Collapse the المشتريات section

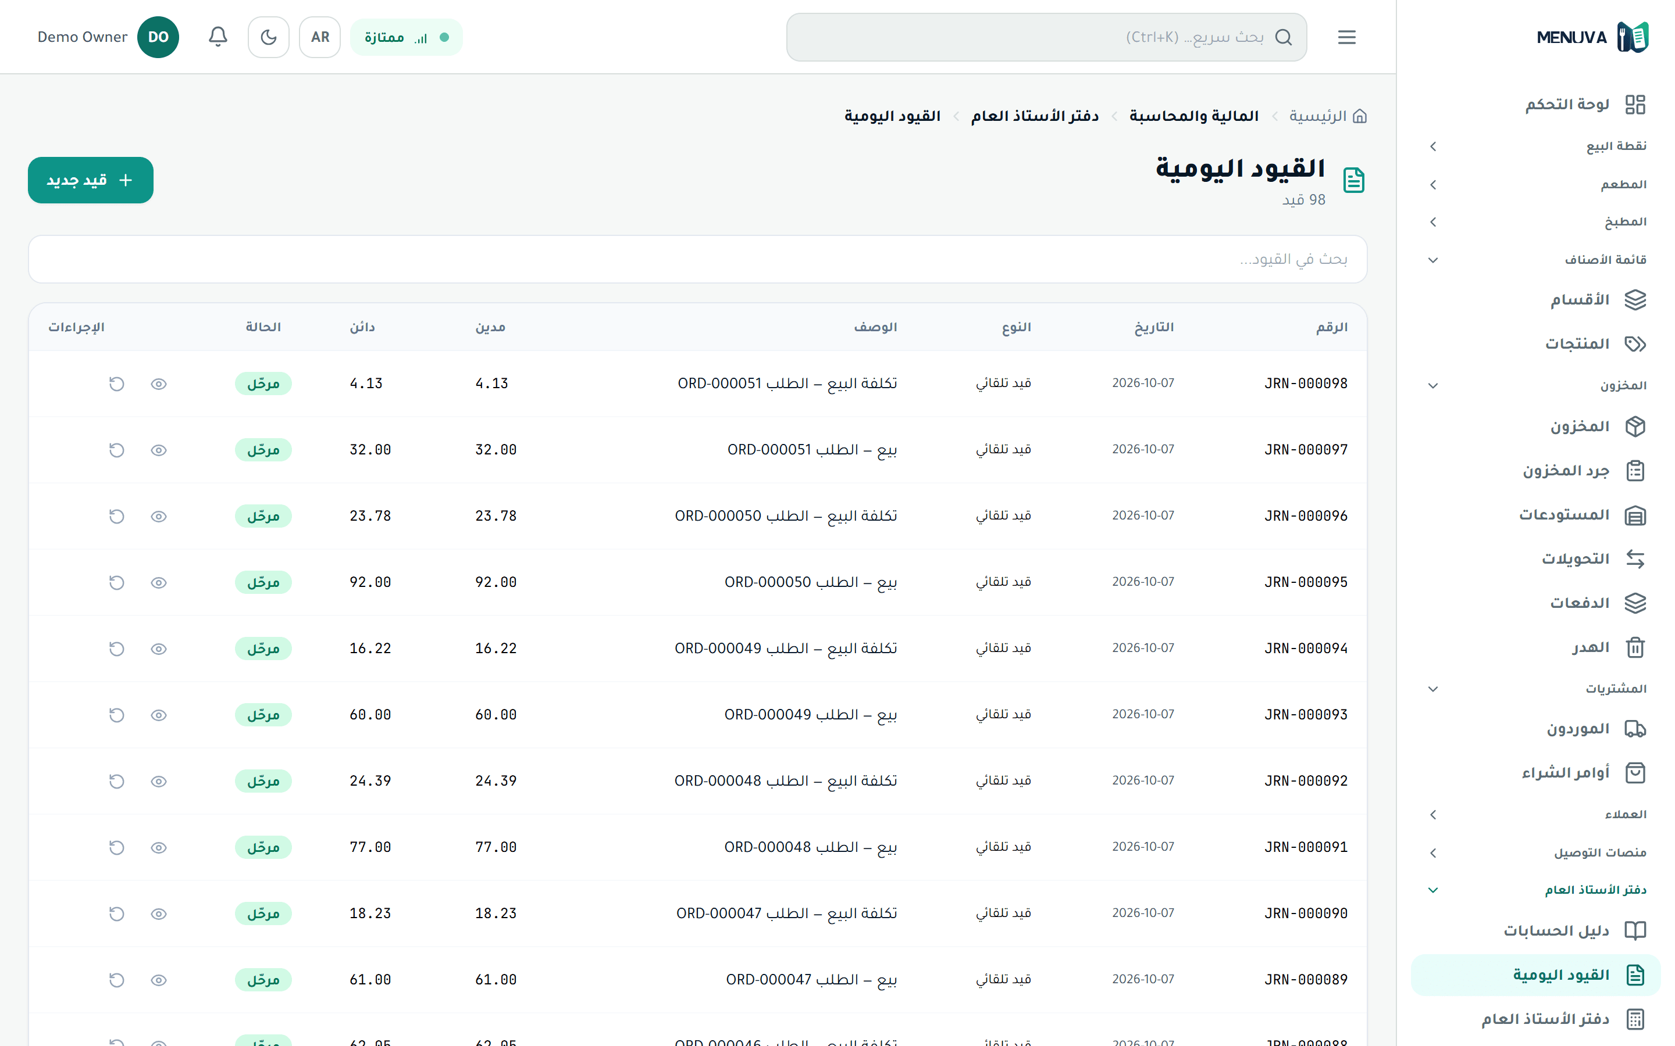[x=1535, y=689]
